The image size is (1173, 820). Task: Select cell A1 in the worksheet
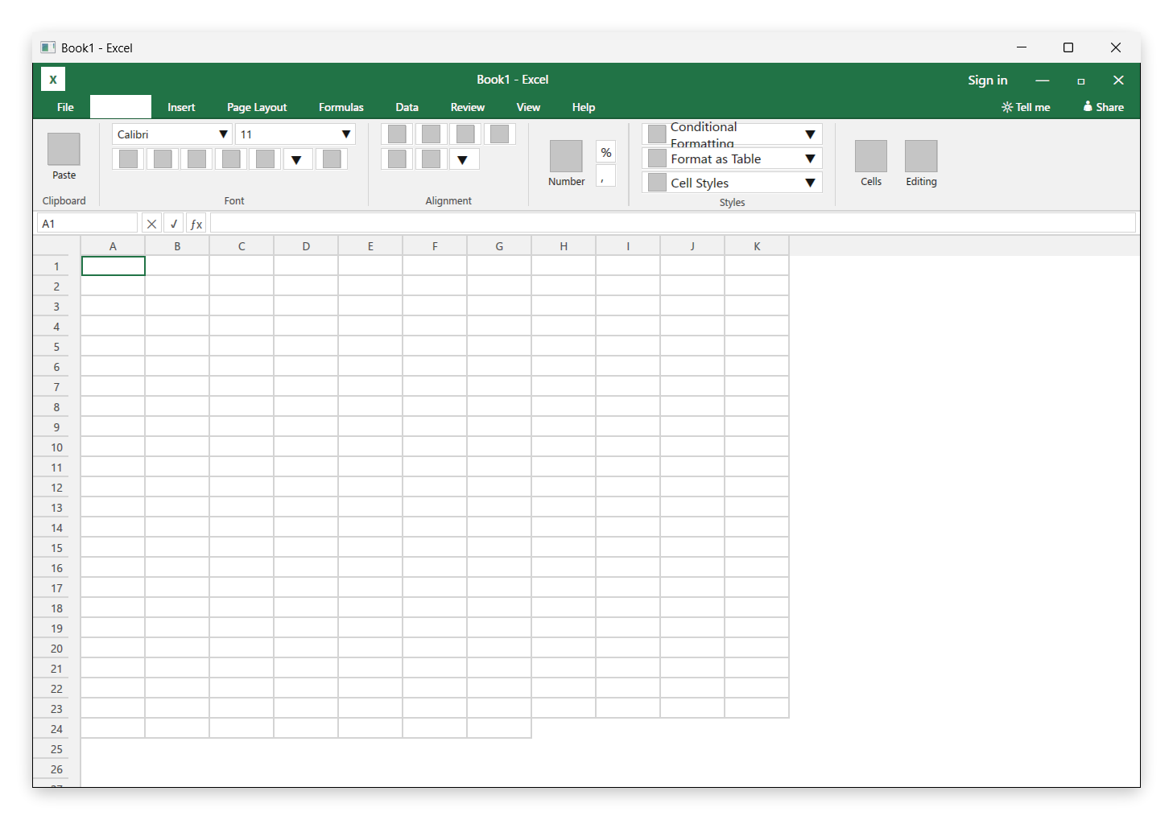coord(113,266)
